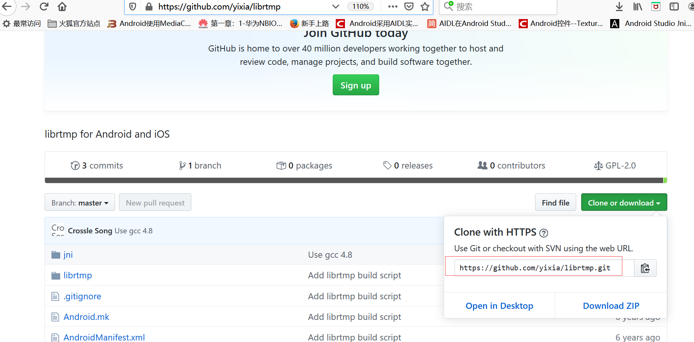Viewport: 694px width, 342px height.
Task: Open the GPL-2.0 license link
Action: tap(615, 165)
